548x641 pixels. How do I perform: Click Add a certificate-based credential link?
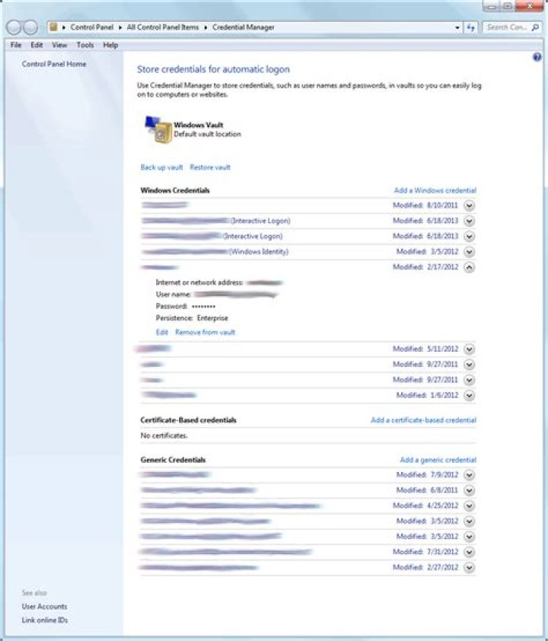click(x=424, y=420)
